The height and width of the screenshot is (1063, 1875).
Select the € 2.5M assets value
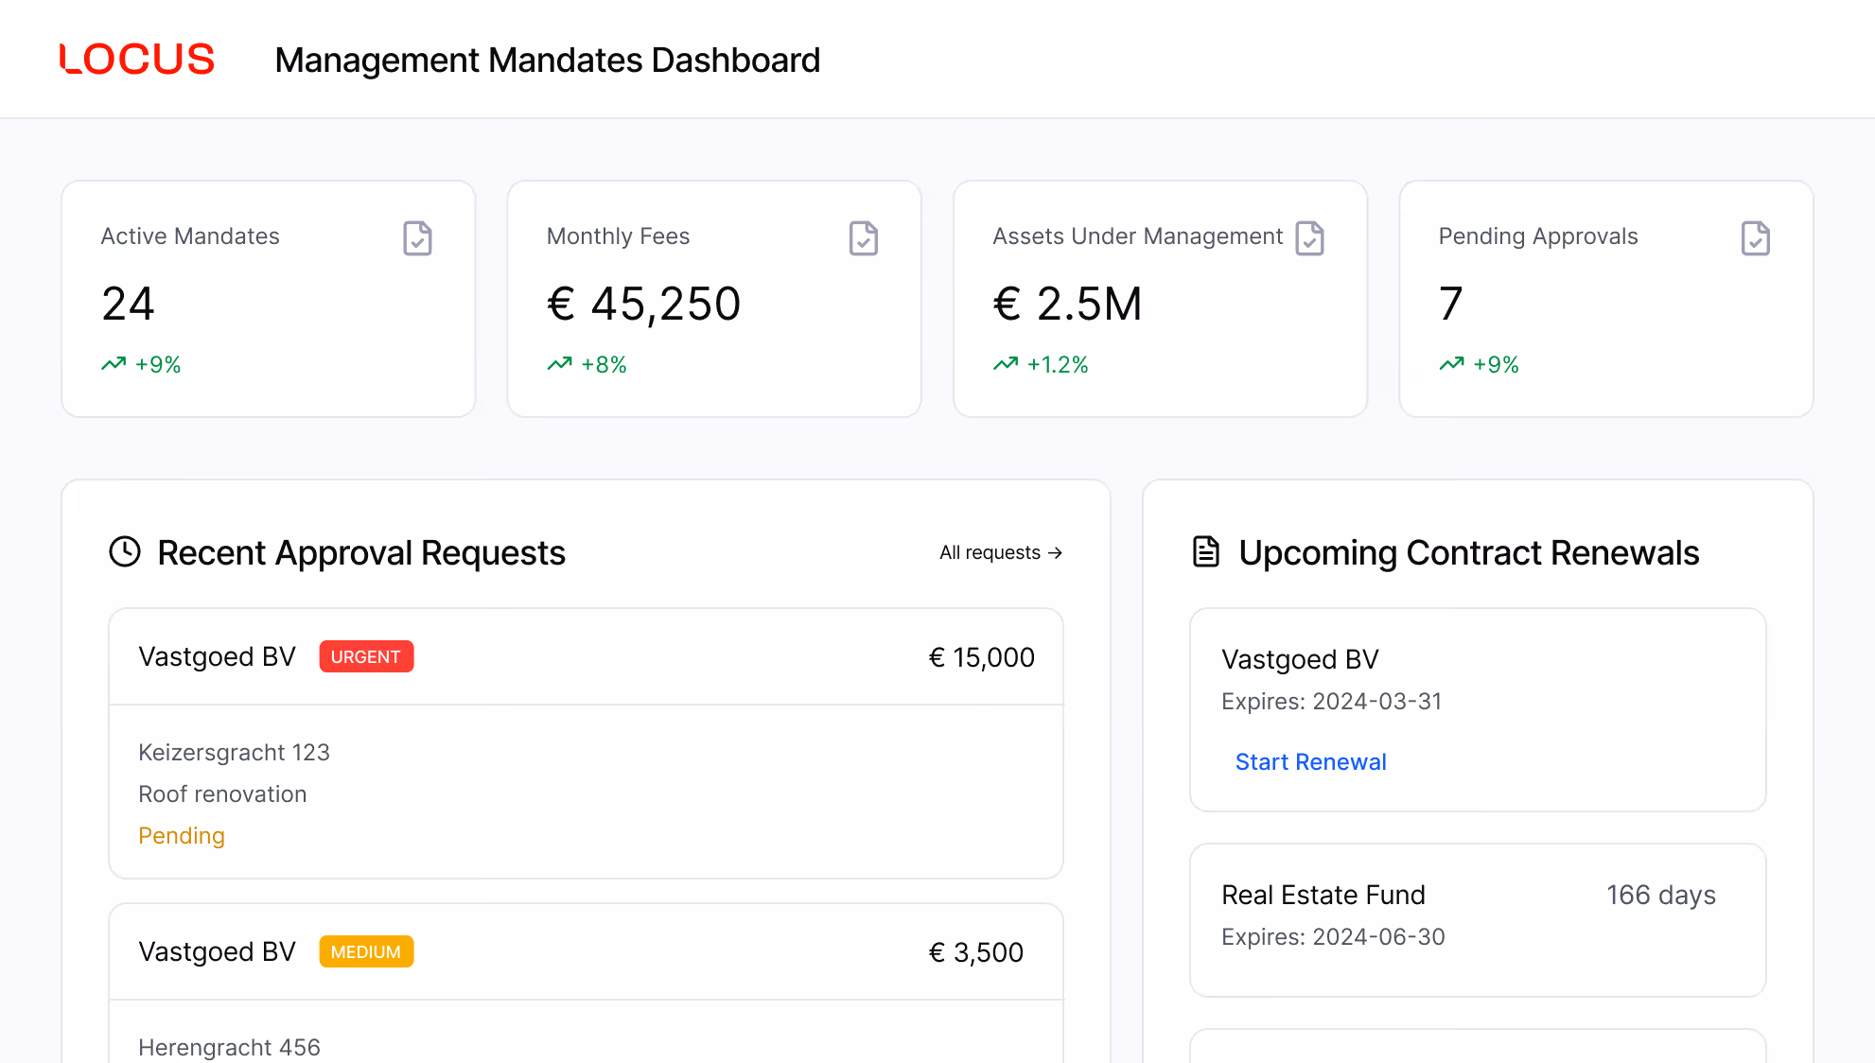pos(1067,304)
